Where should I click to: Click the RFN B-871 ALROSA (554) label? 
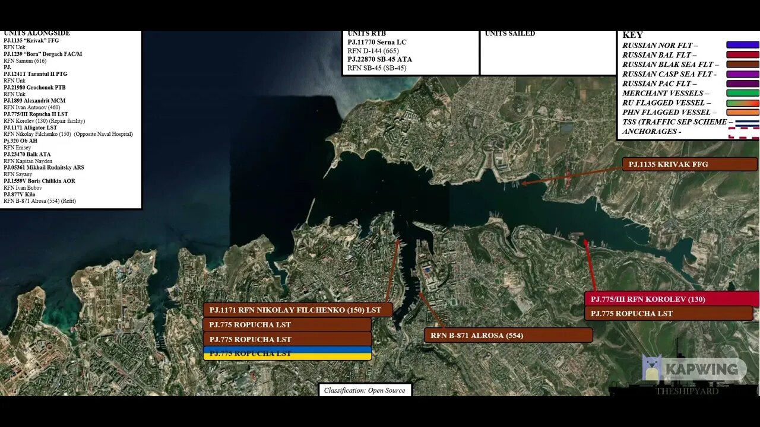click(508, 335)
